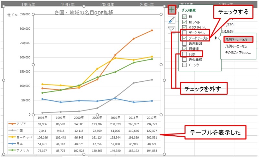Click the chart title 各国・地域の名目GDP推移
Screen dimensions: 259x157
pos(84,13)
